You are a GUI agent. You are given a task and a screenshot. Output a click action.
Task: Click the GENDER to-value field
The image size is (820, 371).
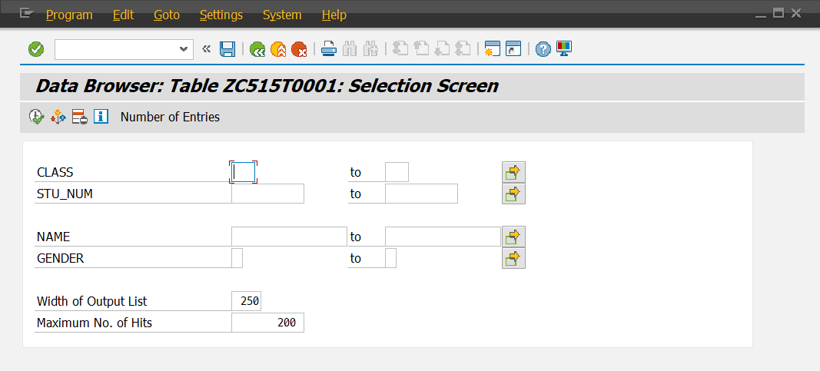click(390, 258)
